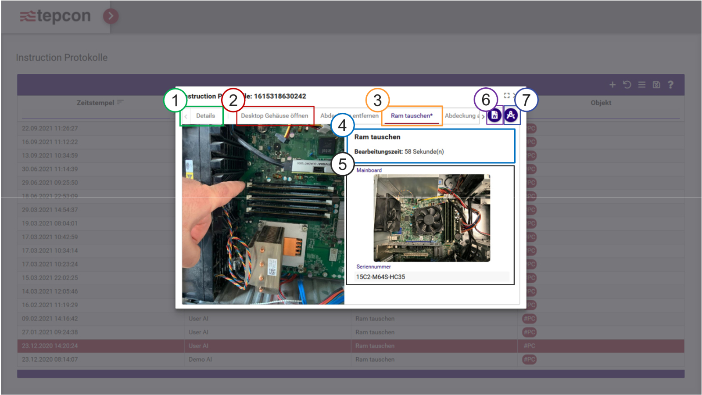Open the Mainboard thumbnail image
702x395 pixels.
pos(432,218)
